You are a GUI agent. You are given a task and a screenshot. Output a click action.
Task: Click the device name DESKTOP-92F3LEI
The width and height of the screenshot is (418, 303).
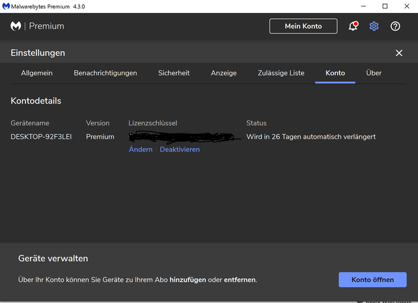coord(41,137)
